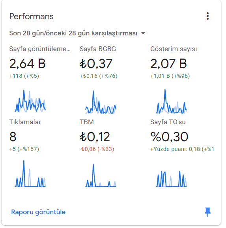Click the Raporu görüntüle link
The width and height of the screenshot is (226, 228).
[38, 212]
